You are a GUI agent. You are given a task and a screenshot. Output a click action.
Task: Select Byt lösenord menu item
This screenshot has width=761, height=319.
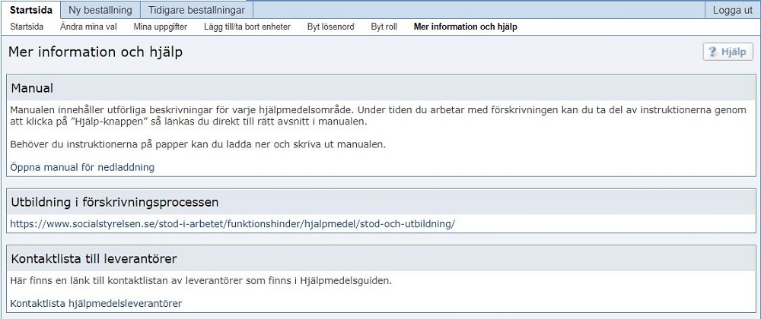tap(330, 27)
